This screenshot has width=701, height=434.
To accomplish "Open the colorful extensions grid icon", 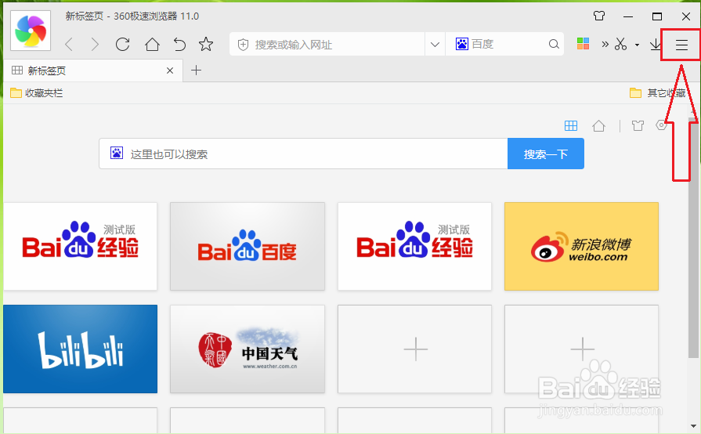I will (583, 43).
